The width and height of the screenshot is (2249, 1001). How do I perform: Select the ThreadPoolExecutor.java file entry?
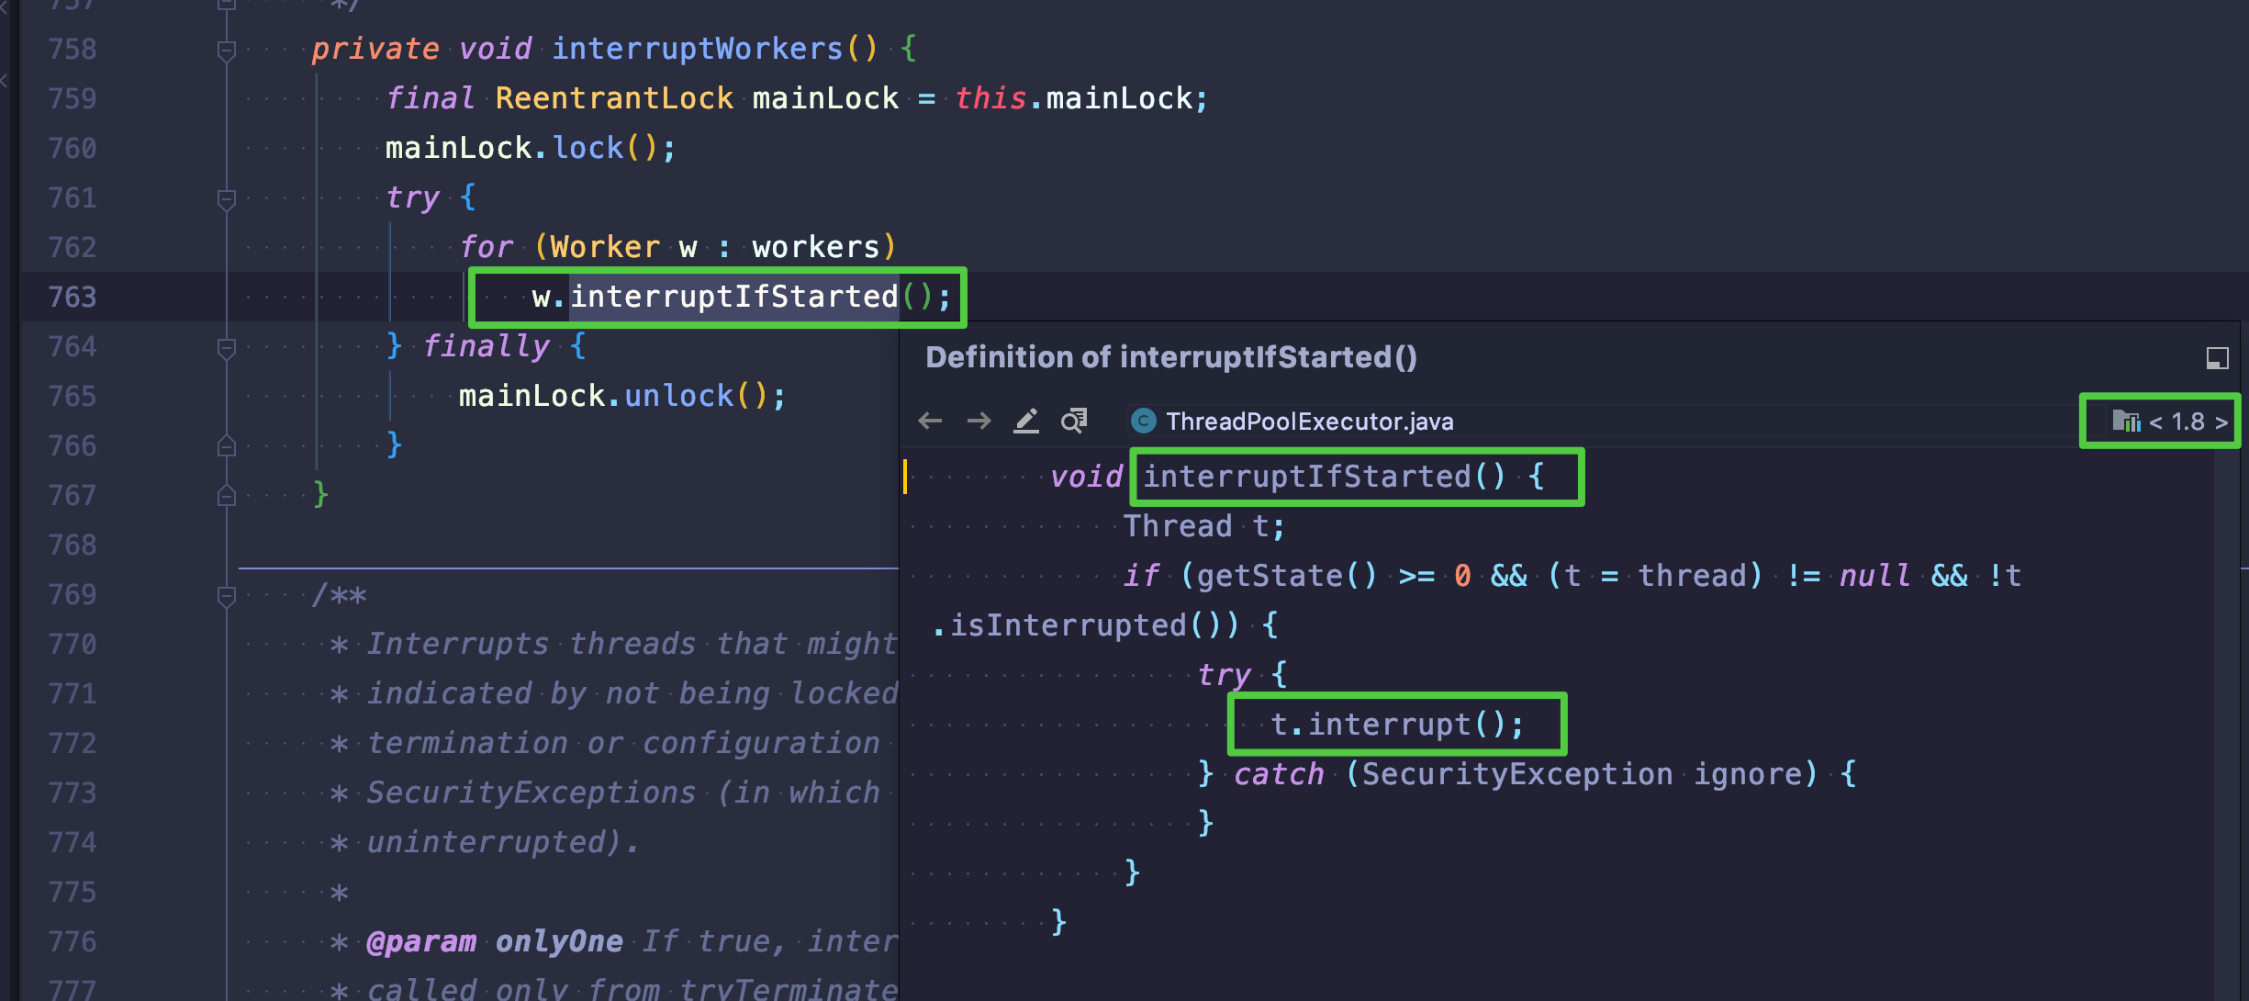[1309, 422]
